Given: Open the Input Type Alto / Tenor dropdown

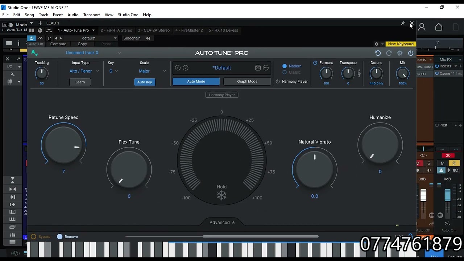Looking at the screenshot, I should pos(84,71).
